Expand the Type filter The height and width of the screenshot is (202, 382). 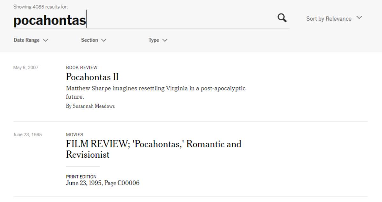tap(158, 40)
